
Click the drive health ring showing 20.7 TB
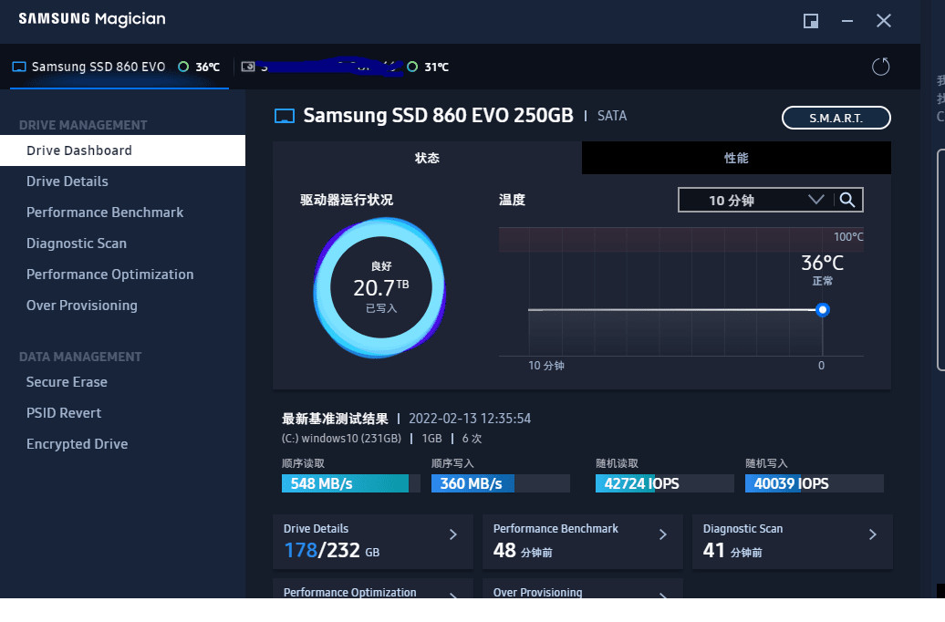380,287
